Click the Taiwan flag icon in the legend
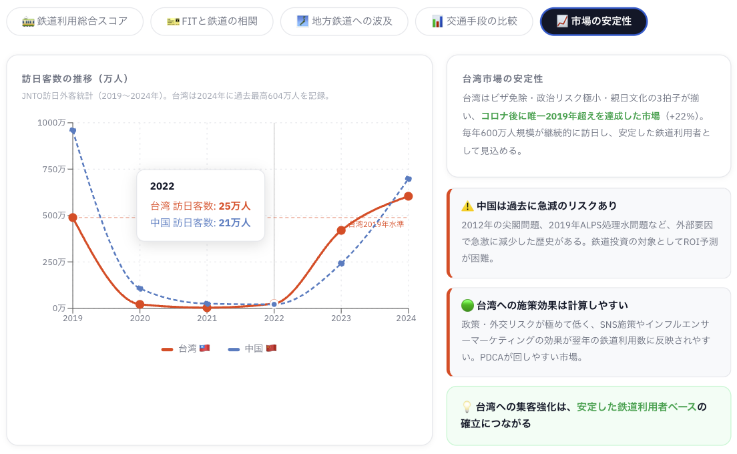This screenshot has height=454, width=737. pos(204,348)
